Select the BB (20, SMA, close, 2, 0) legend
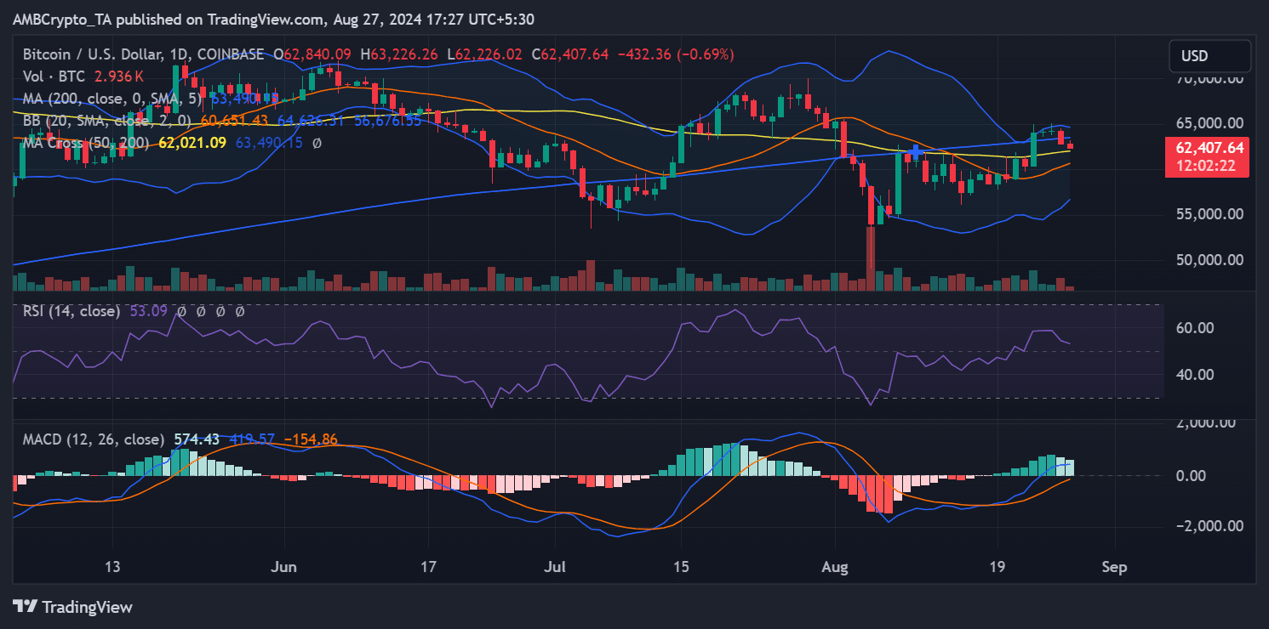Image resolution: width=1269 pixels, height=629 pixels. [x=108, y=121]
